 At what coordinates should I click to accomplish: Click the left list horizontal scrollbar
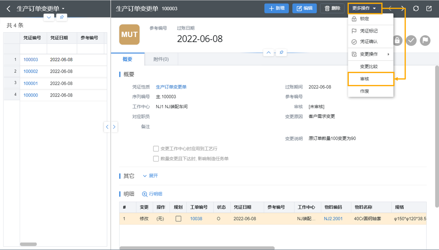coord(28,244)
